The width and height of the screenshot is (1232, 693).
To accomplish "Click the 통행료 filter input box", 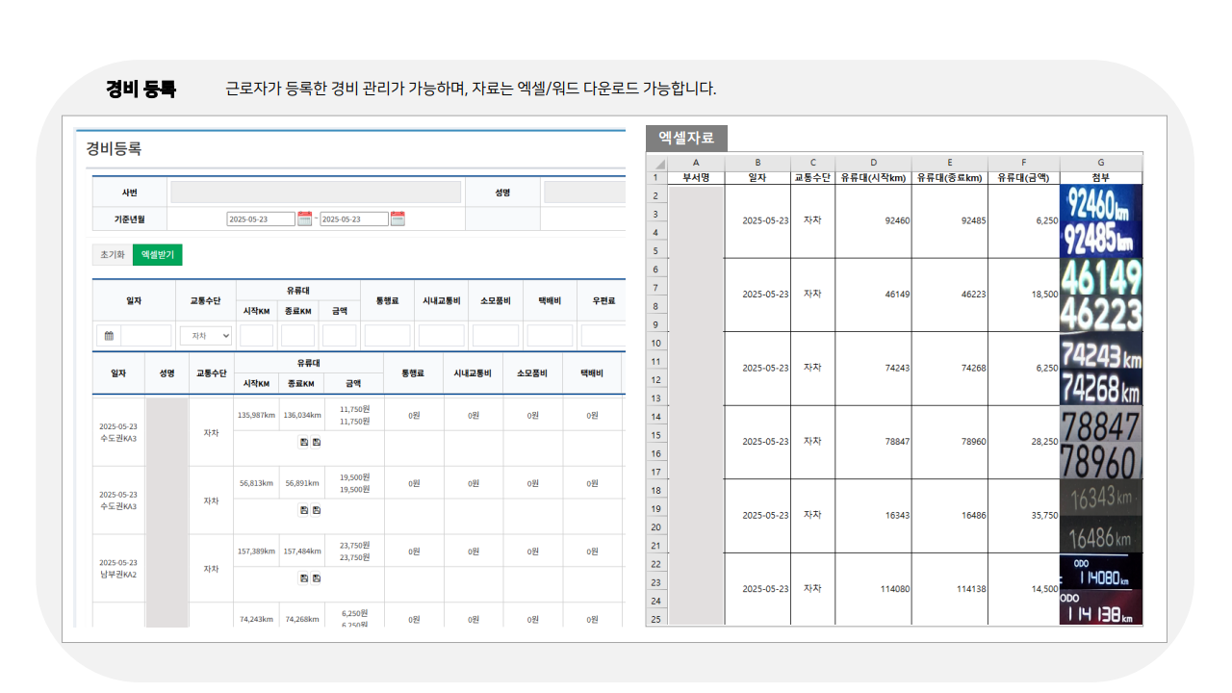I will (x=386, y=335).
